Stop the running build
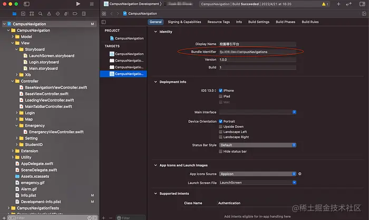This screenshot has height=220, width=369. pos(92,4)
